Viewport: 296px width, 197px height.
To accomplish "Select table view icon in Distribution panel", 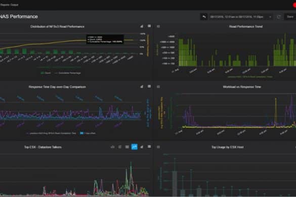I will (149, 26).
